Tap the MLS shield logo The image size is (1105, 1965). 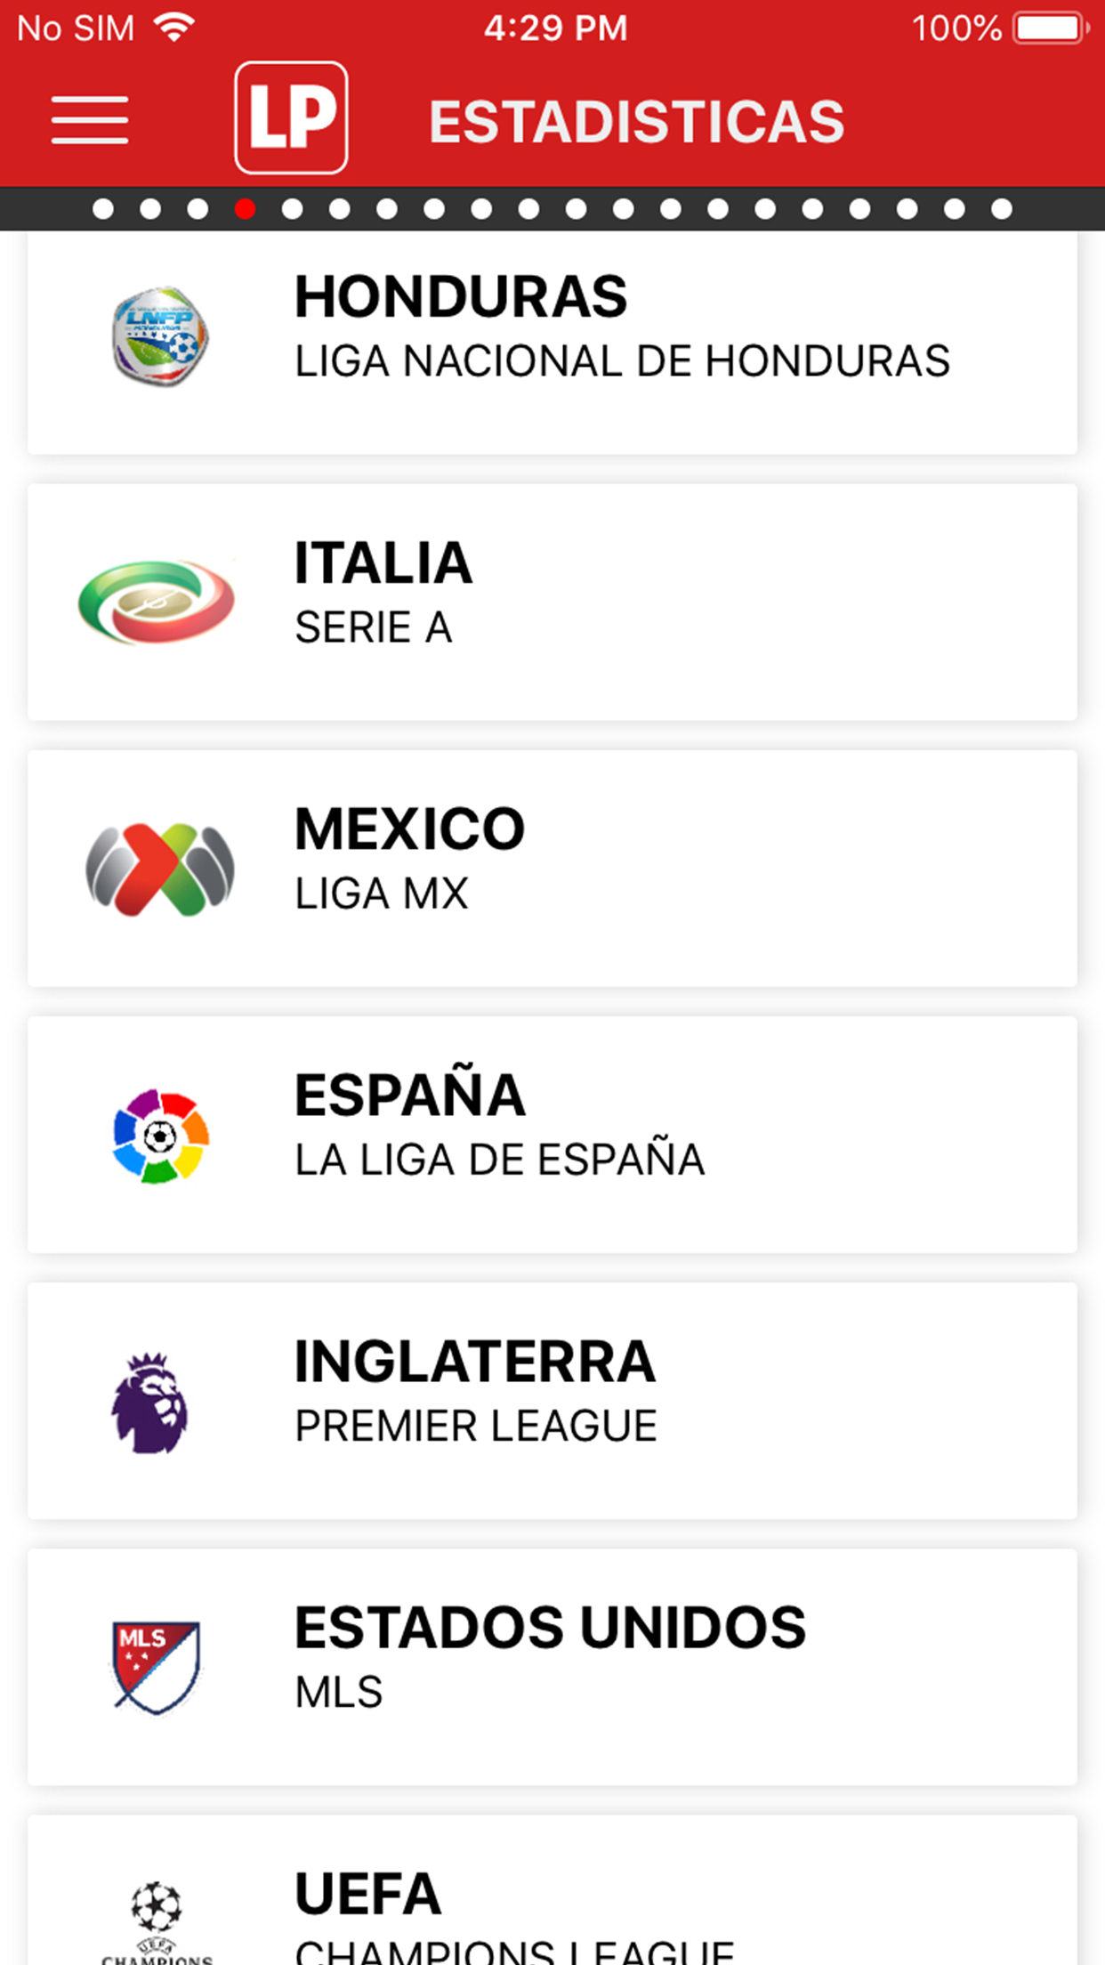coord(157,1667)
